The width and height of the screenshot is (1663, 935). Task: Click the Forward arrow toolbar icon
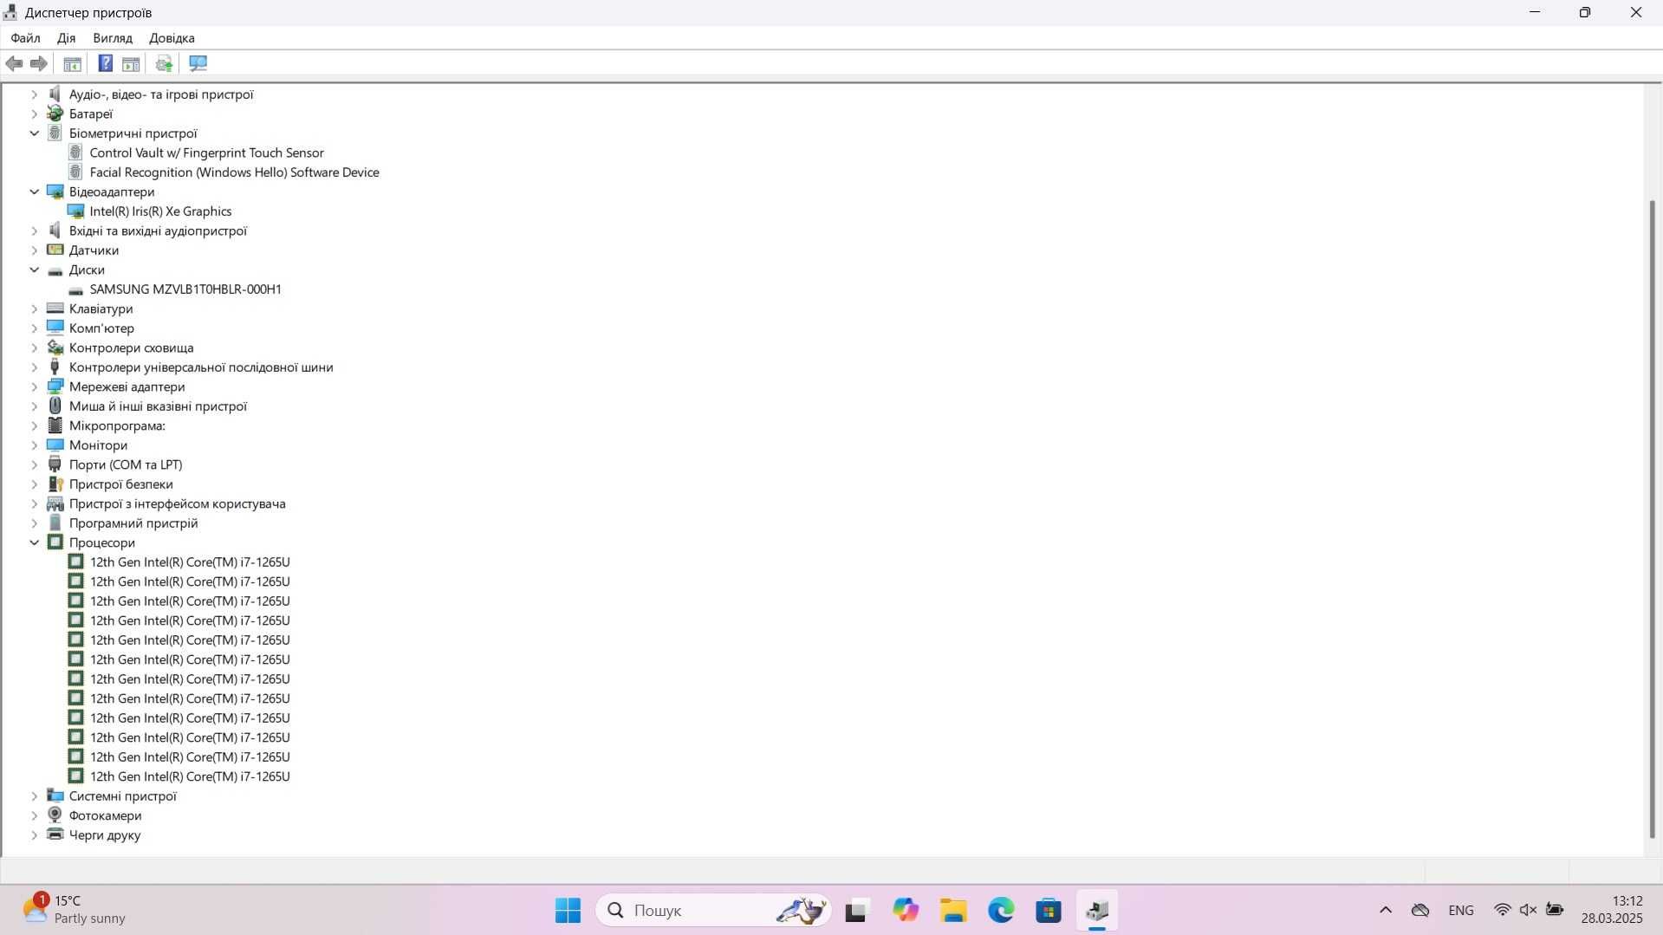click(38, 63)
